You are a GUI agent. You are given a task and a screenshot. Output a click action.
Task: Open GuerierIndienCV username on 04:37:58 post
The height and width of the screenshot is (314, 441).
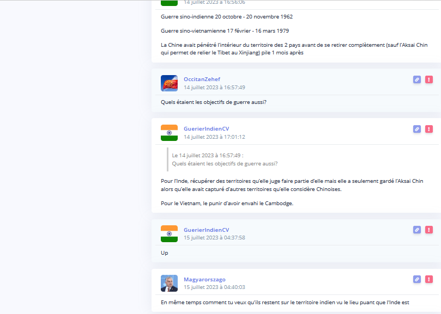207,230
